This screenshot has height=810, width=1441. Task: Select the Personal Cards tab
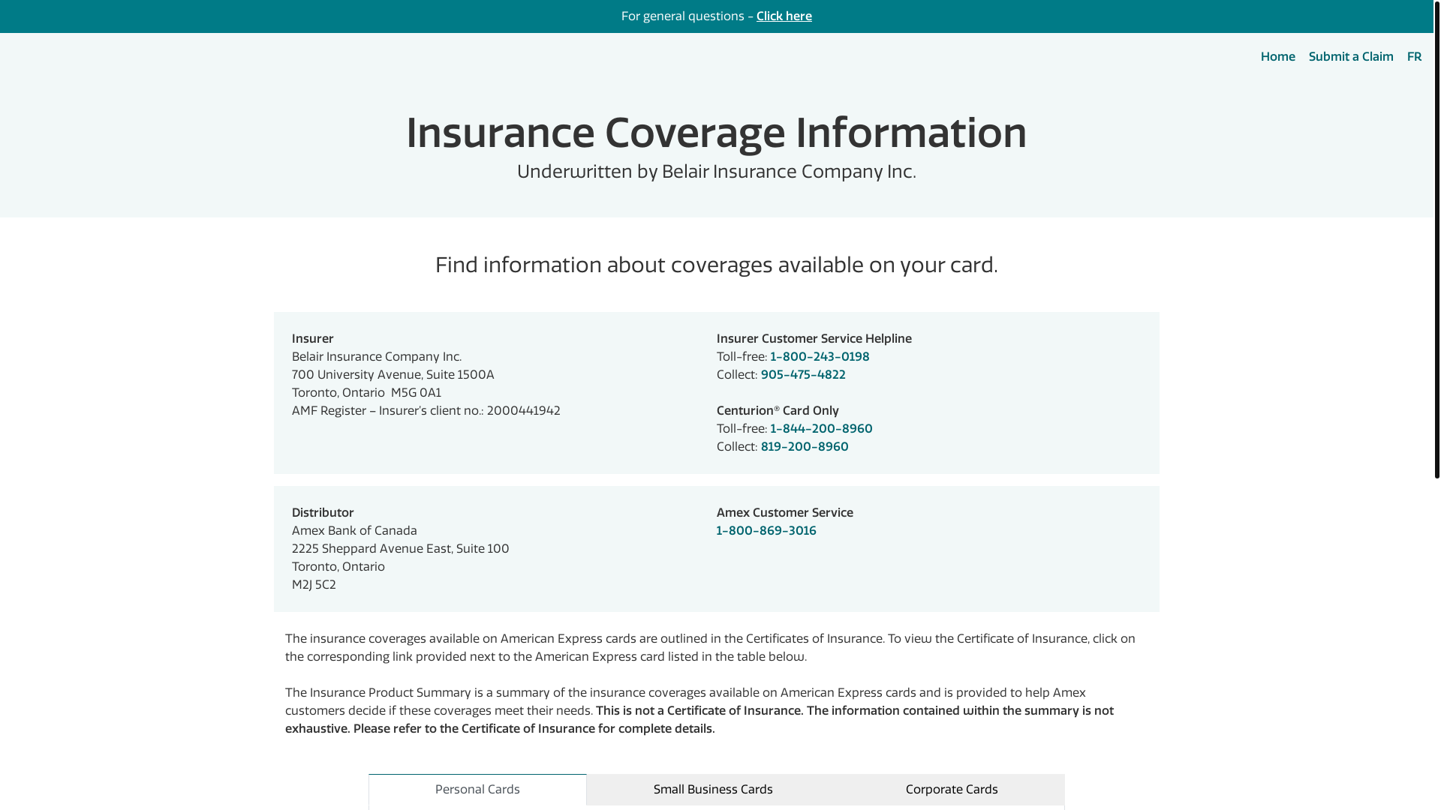coord(477,790)
